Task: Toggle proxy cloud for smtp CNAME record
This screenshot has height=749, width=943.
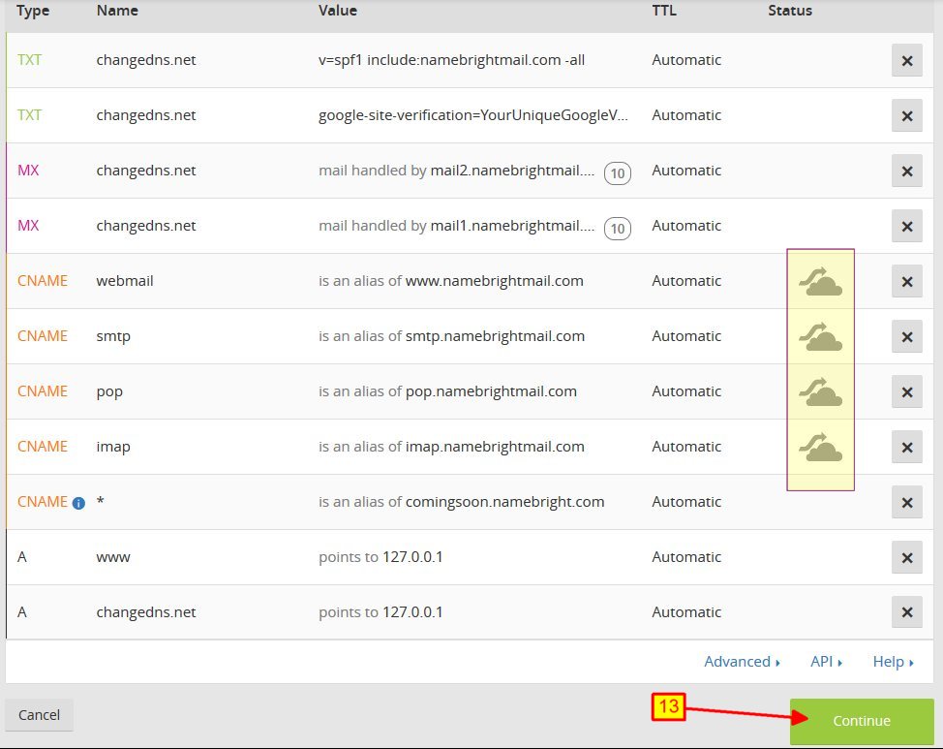Action: (x=820, y=336)
